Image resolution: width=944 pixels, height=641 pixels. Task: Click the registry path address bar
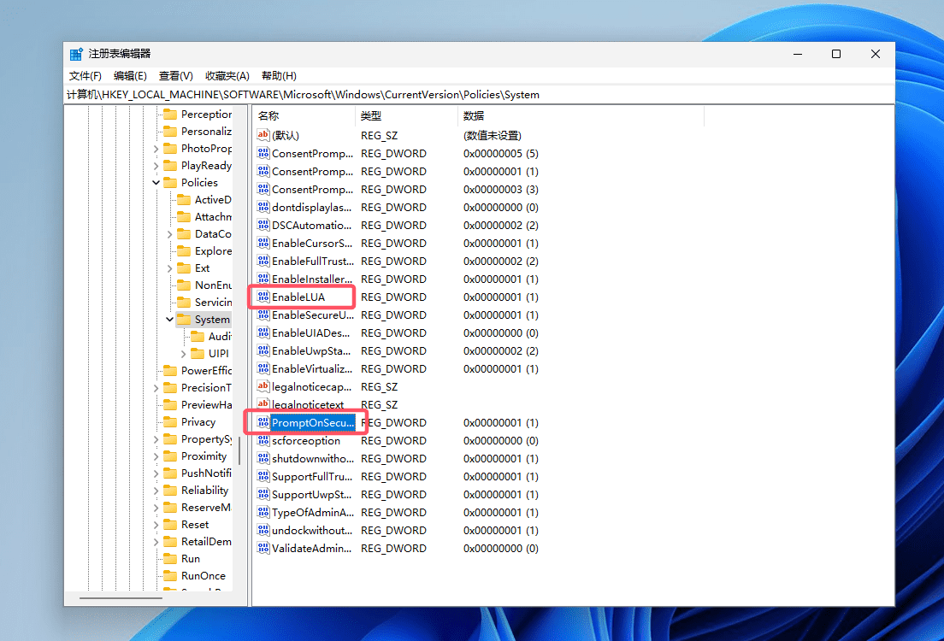pyautogui.click(x=479, y=95)
